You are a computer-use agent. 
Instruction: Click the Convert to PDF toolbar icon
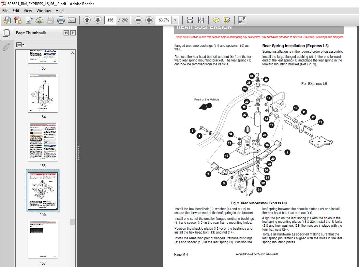[18, 20]
